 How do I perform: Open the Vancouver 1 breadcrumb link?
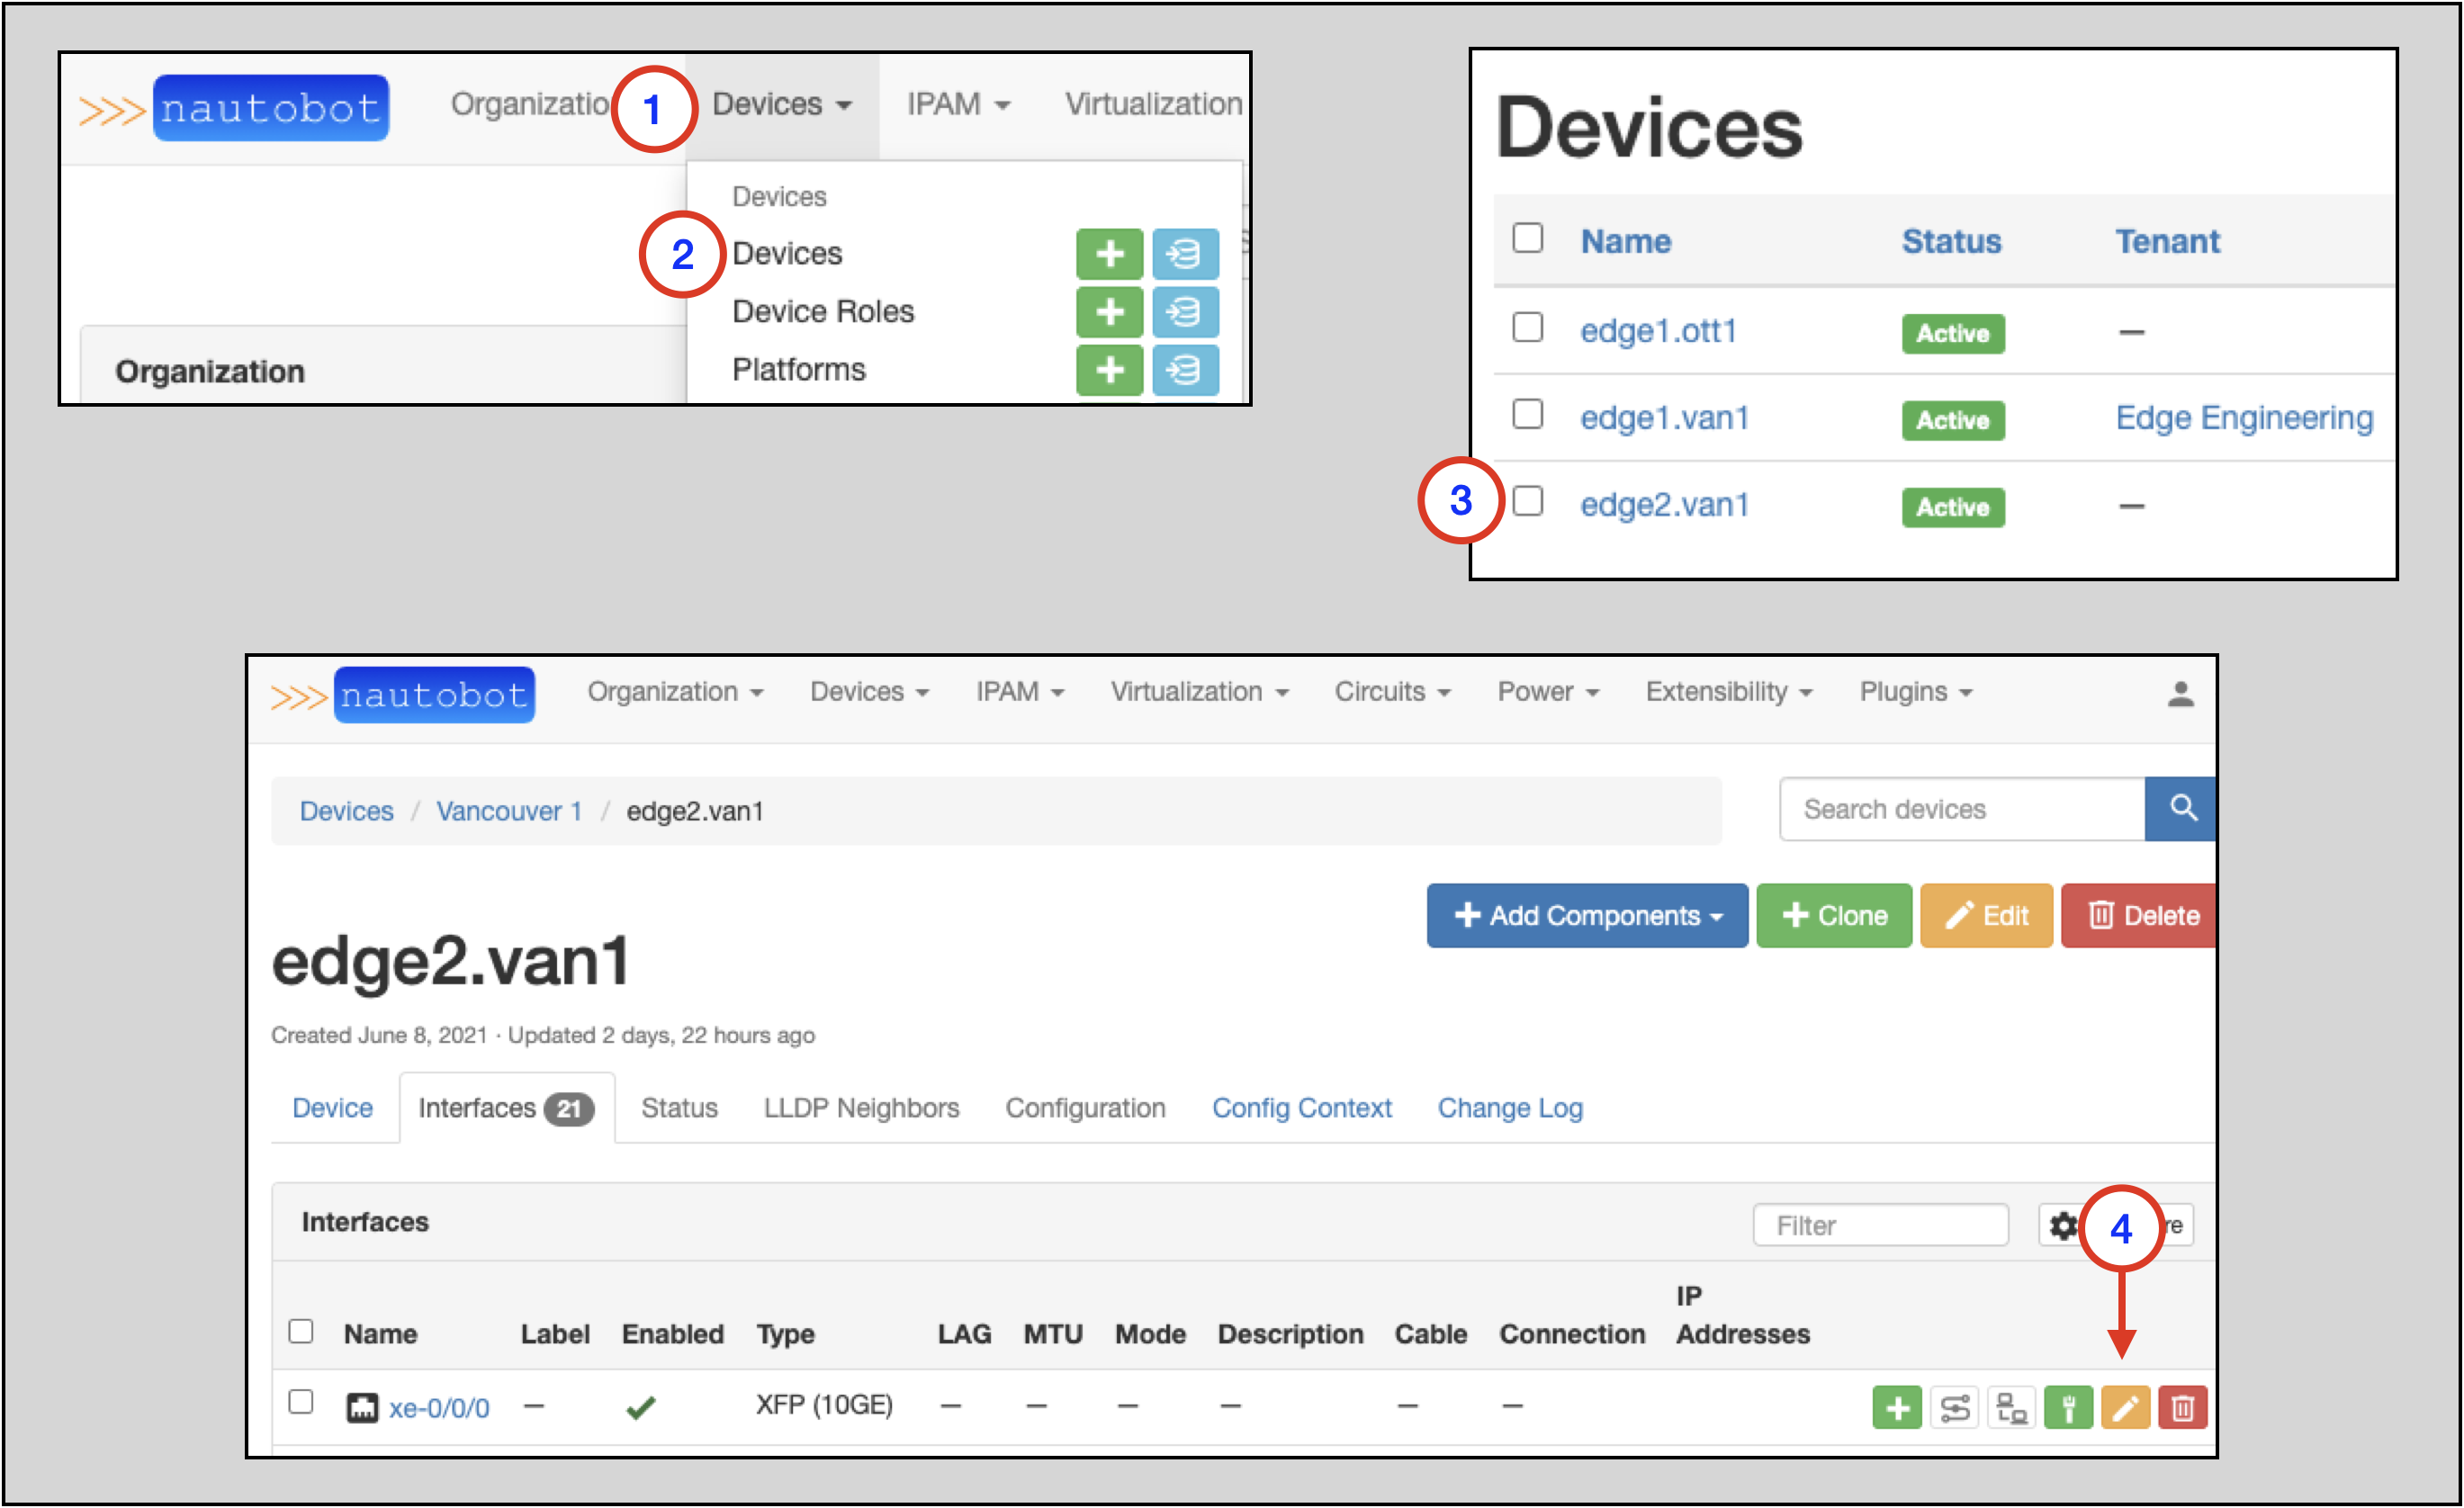(509, 811)
